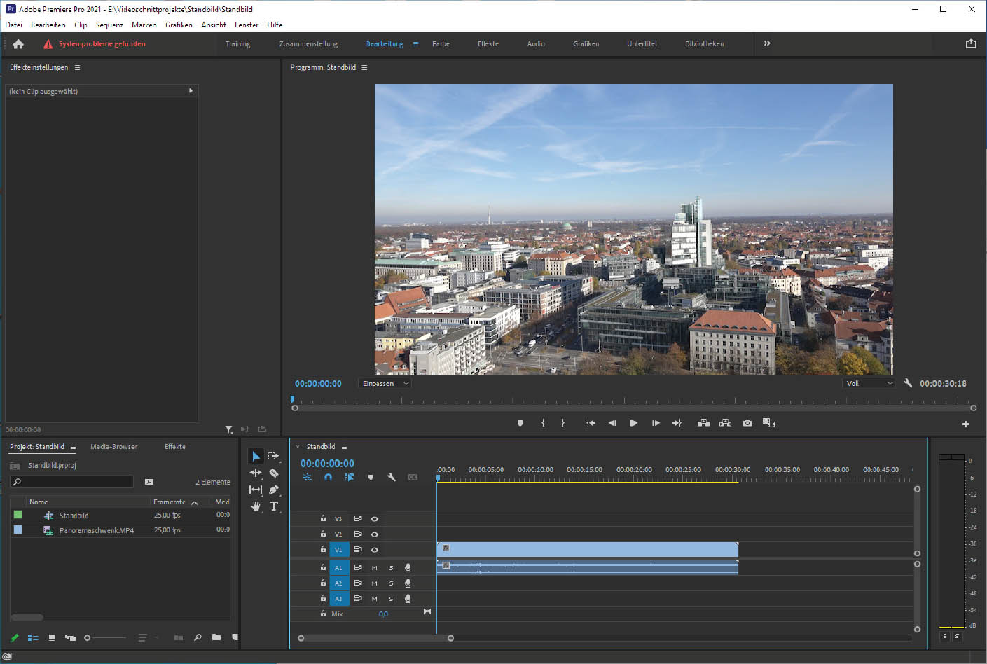Toggle V3 track output eye

[x=375, y=519]
